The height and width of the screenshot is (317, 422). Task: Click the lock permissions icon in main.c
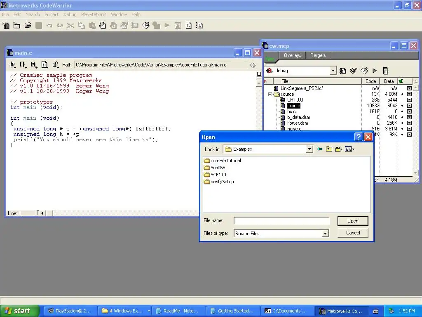point(56,65)
